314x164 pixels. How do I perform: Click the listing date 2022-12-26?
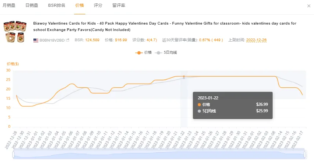pos(256,40)
